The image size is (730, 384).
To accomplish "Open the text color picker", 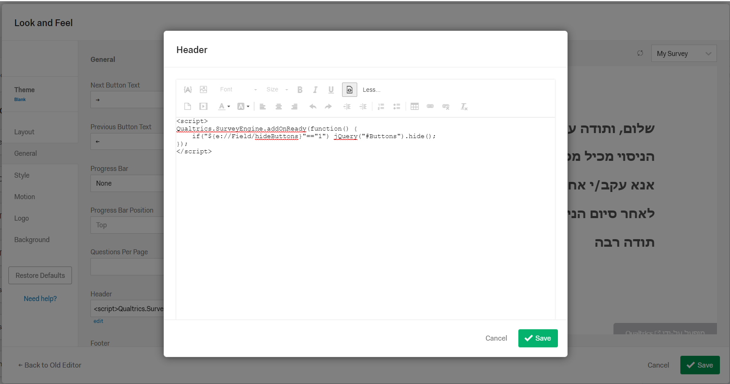I will (224, 107).
